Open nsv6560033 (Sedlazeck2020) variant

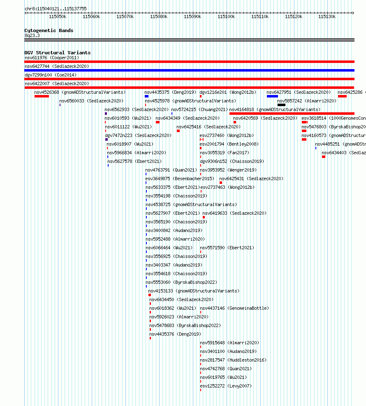click(x=91, y=101)
